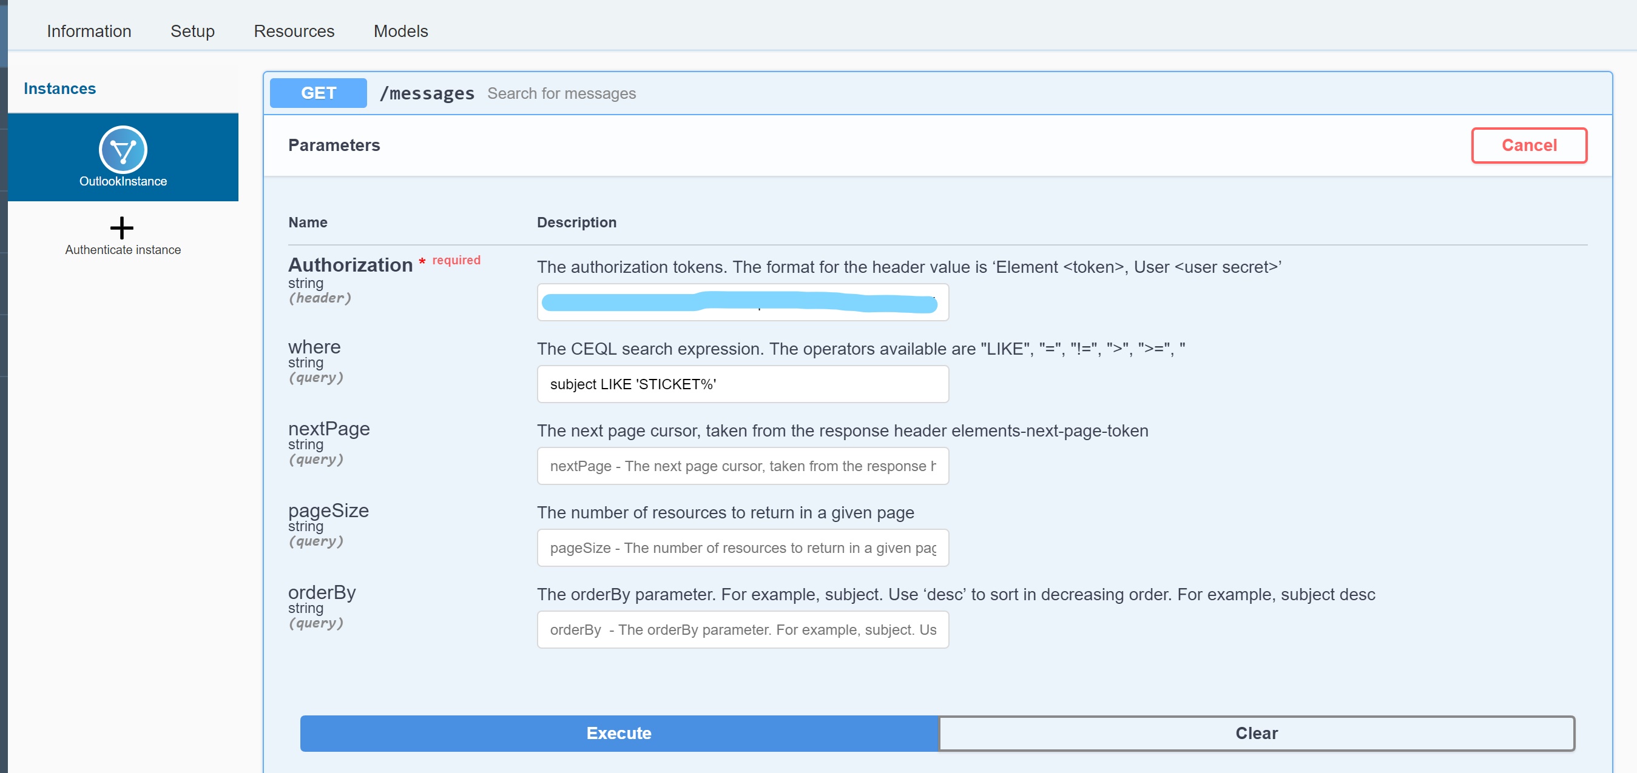This screenshot has width=1637, height=773.
Task: Click the blue Execute button
Action: click(618, 733)
